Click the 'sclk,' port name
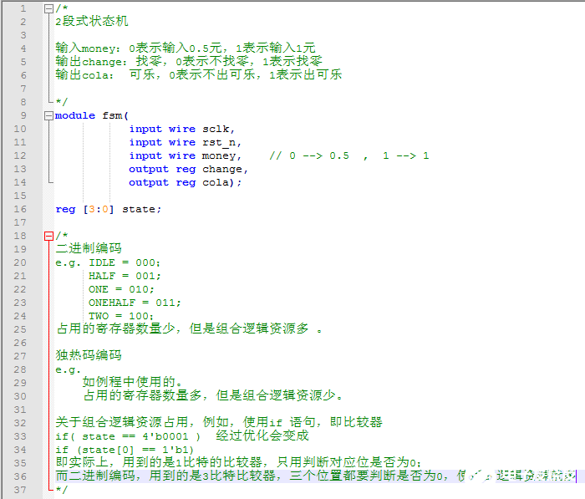This screenshot has height=499, width=585. 218,129
